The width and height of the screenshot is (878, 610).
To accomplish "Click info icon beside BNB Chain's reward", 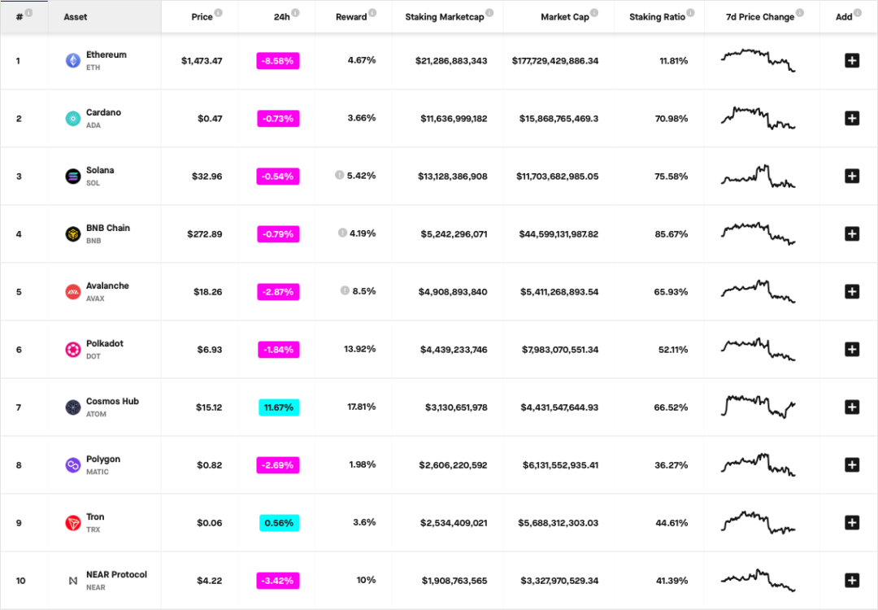I will pyautogui.click(x=342, y=233).
